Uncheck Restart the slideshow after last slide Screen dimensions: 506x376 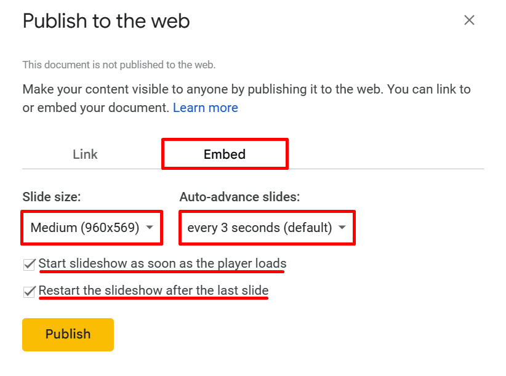29,291
